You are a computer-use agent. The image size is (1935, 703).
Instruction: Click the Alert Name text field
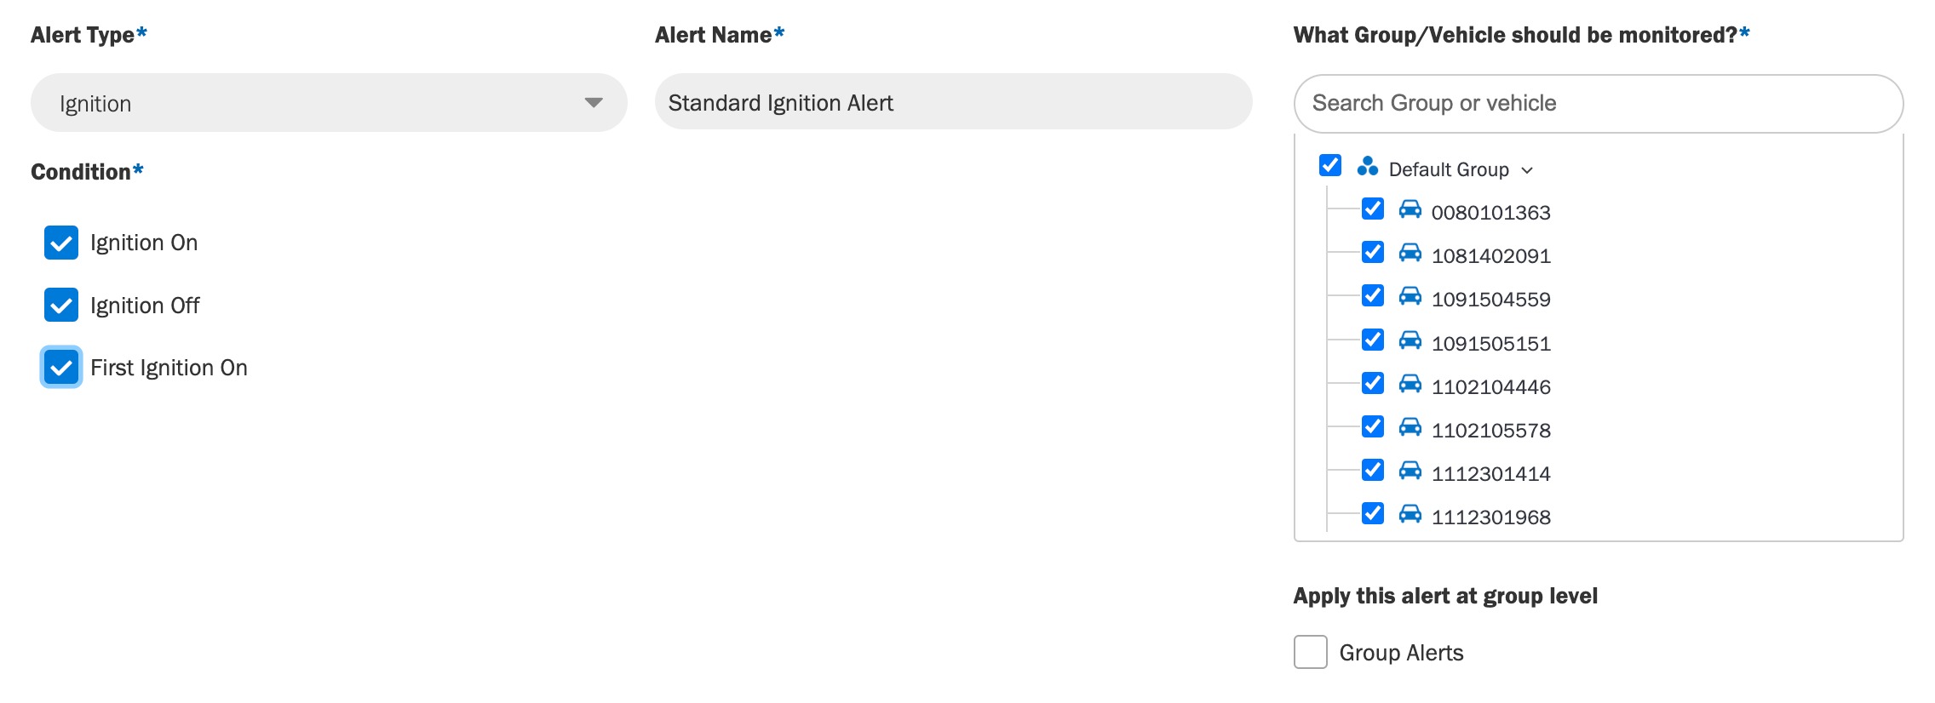953,102
